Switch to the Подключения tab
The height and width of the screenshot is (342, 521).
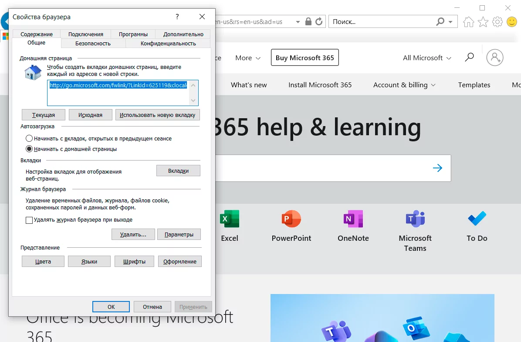(x=86, y=34)
